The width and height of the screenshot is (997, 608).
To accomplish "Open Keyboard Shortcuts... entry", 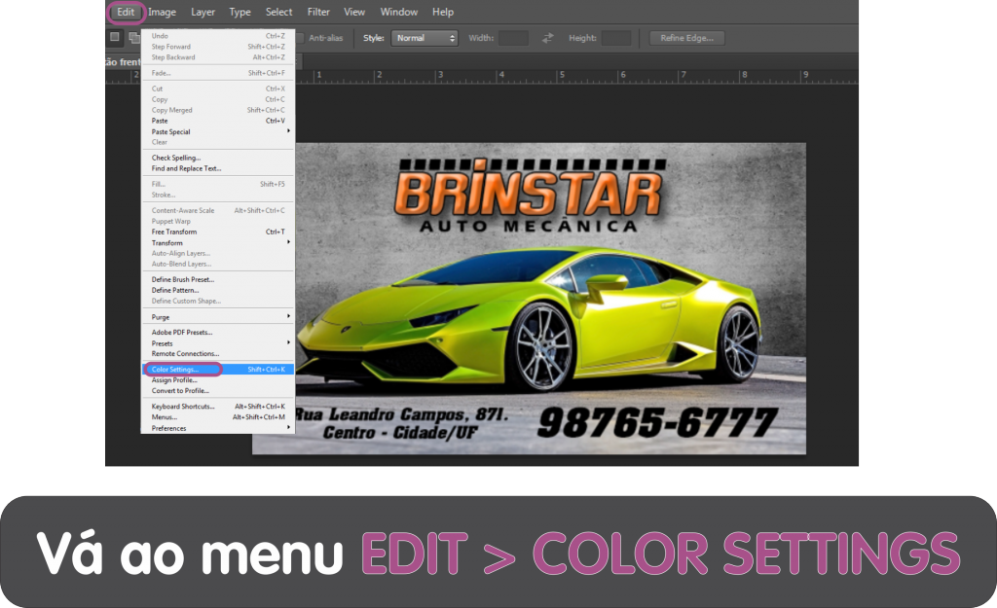I will (217, 407).
